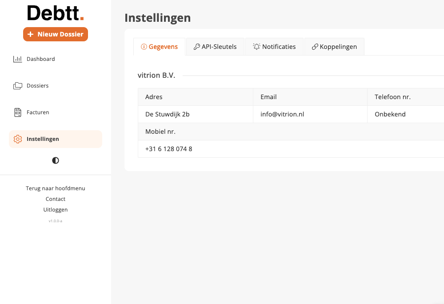Viewport: 444px width, 304px height.
Task: Go back via Terug naar hoofdmenu
Action: click(56, 188)
